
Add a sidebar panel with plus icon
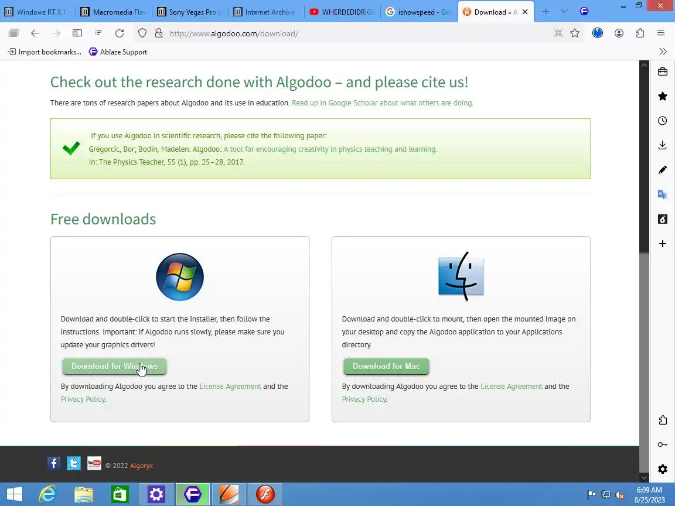point(663,244)
